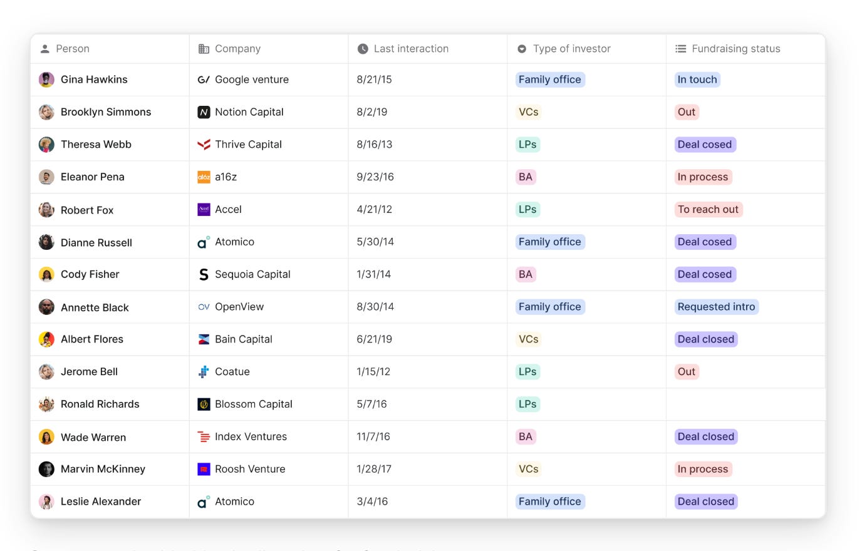Click Dianne Russell's Atomico company cell
The height and width of the screenshot is (551, 862).
[269, 242]
